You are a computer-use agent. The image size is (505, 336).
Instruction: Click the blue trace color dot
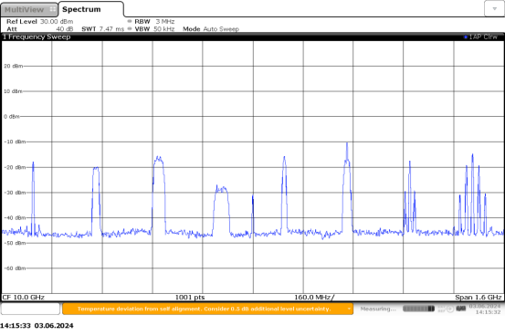pos(466,37)
